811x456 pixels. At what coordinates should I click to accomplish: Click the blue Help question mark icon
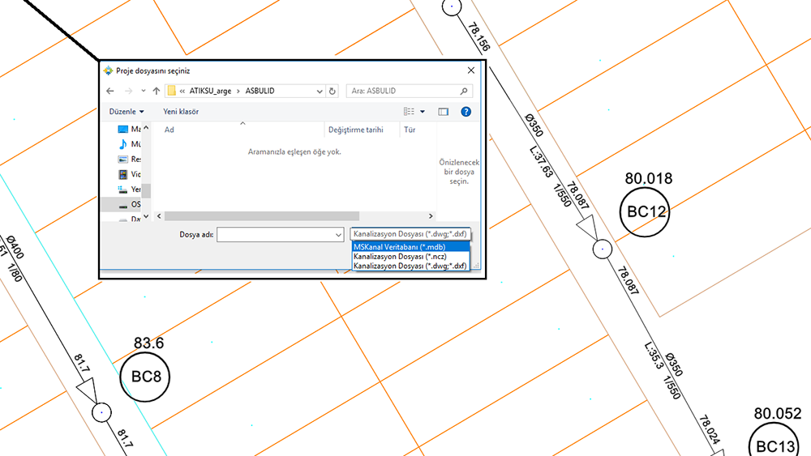click(466, 112)
